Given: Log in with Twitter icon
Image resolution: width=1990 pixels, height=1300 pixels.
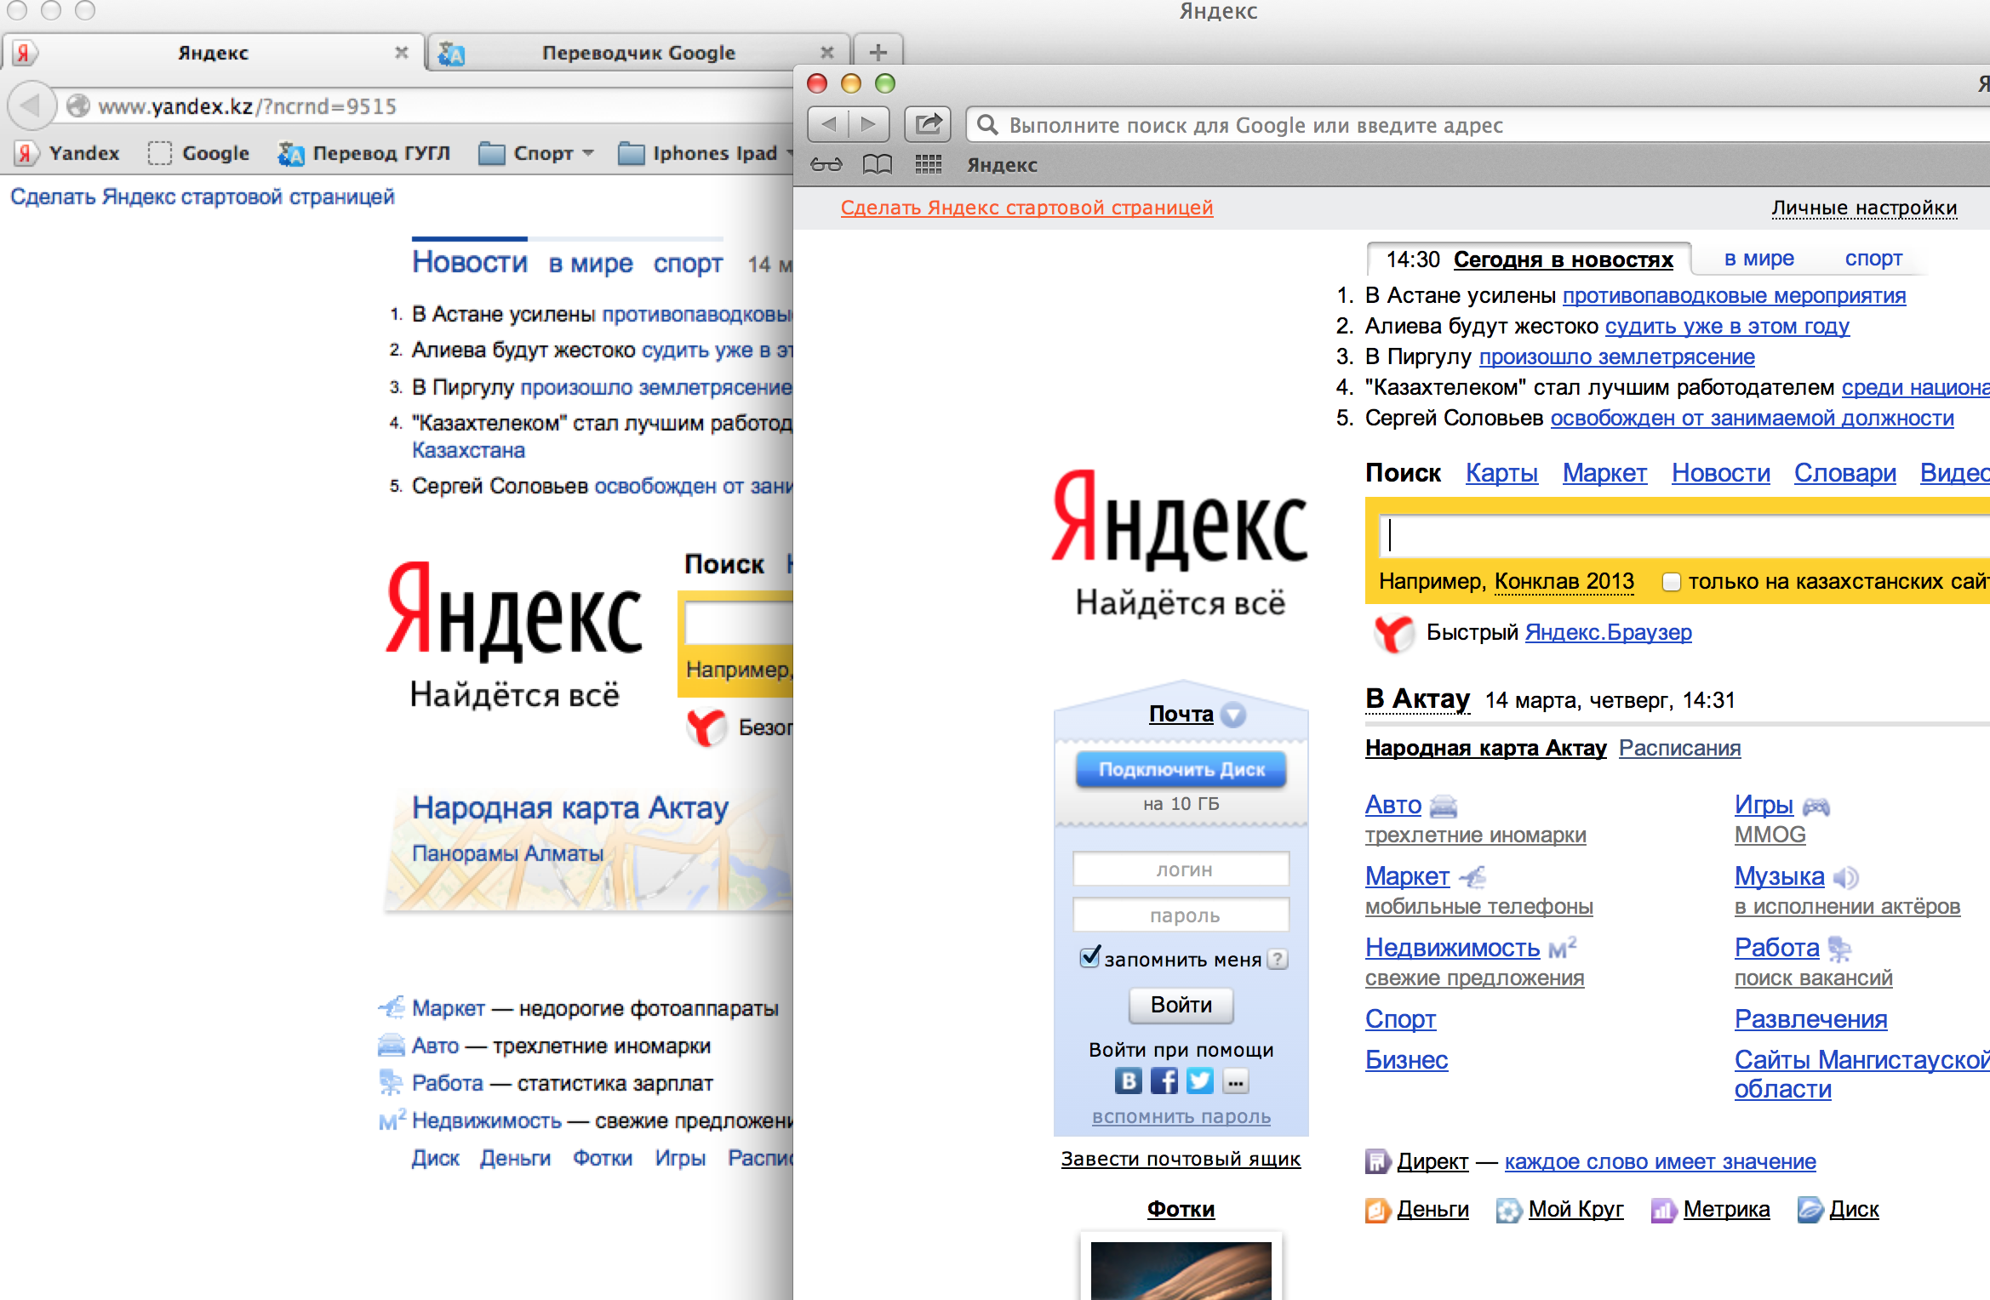Looking at the screenshot, I should point(1200,1080).
